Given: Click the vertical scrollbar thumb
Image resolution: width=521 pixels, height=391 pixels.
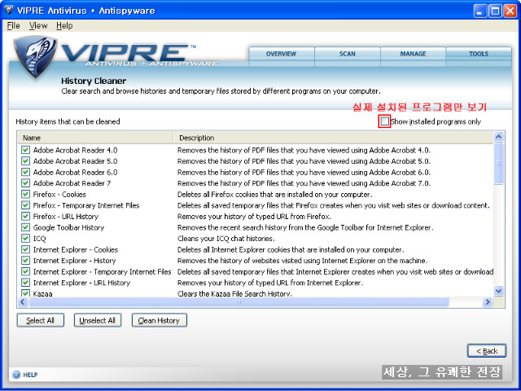Looking at the screenshot, I should (x=499, y=163).
